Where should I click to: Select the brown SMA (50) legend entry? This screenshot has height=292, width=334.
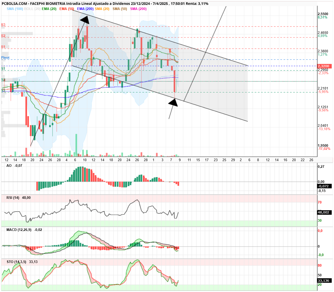pos(120,9)
